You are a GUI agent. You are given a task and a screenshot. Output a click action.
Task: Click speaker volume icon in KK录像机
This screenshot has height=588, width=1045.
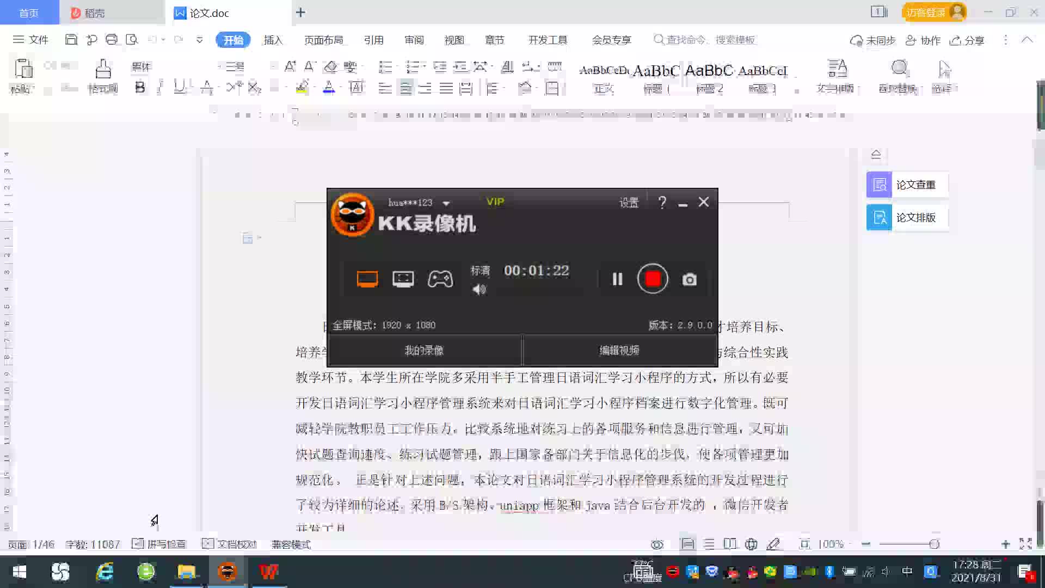(x=479, y=290)
